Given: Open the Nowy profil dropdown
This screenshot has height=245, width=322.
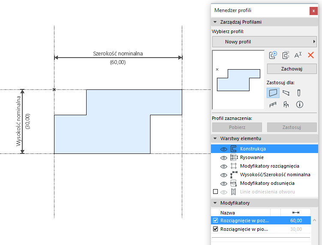Looking at the screenshot, I should pyautogui.click(x=264, y=42).
